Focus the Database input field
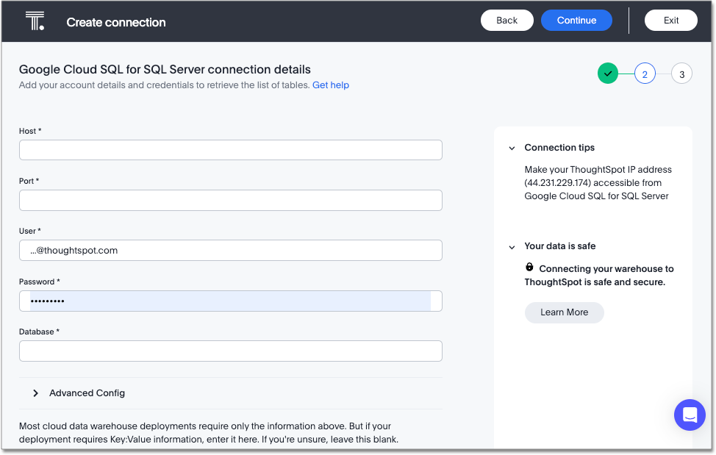This screenshot has height=455, width=716. coord(230,351)
